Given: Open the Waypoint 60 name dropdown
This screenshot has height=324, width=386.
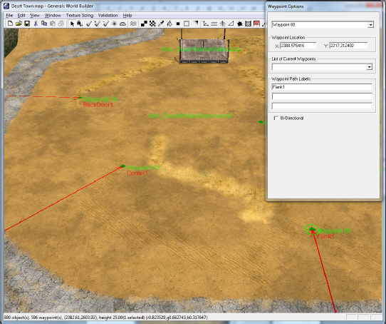Looking at the screenshot, I should [370, 25].
